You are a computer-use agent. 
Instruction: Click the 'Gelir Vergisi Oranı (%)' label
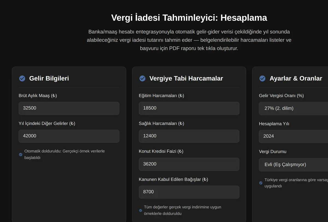(x=282, y=96)
